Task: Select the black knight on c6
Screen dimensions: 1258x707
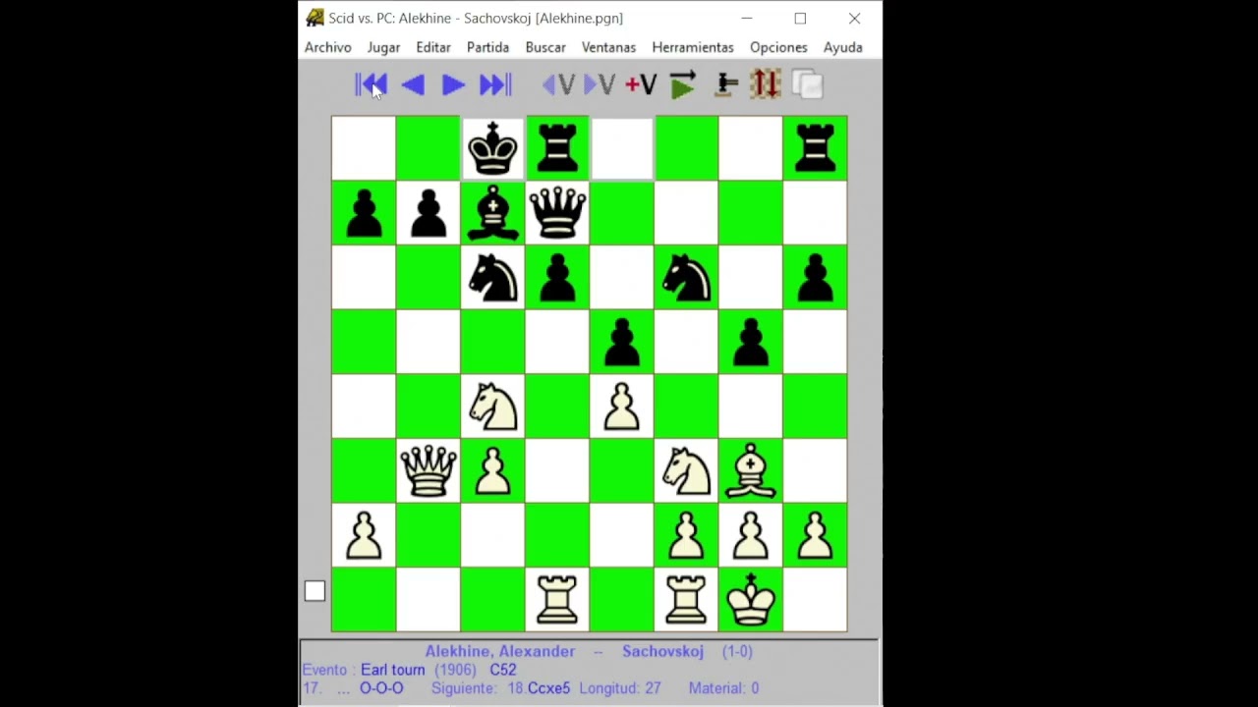Action: point(492,278)
